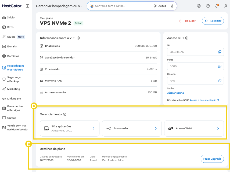
Task: Open SO e aplicações card
Action: (70, 129)
